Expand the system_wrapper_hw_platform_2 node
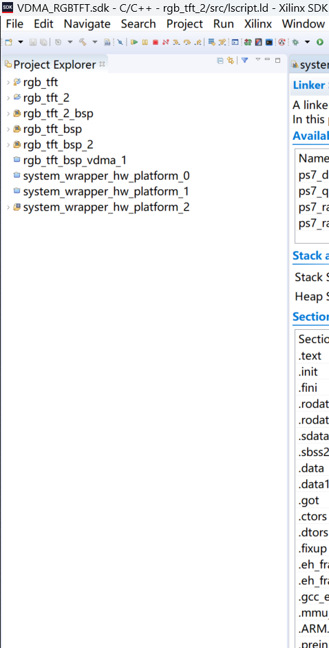This screenshot has width=329, height=648. (x=8, y=207)
